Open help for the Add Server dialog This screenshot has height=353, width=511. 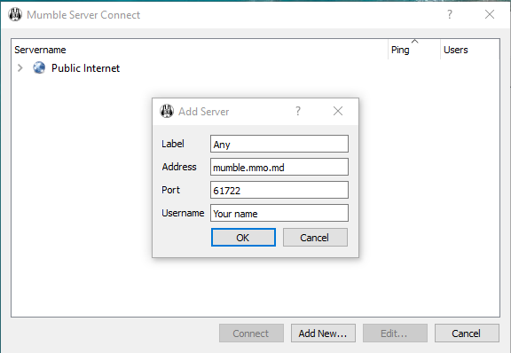(x=297, y=111)
